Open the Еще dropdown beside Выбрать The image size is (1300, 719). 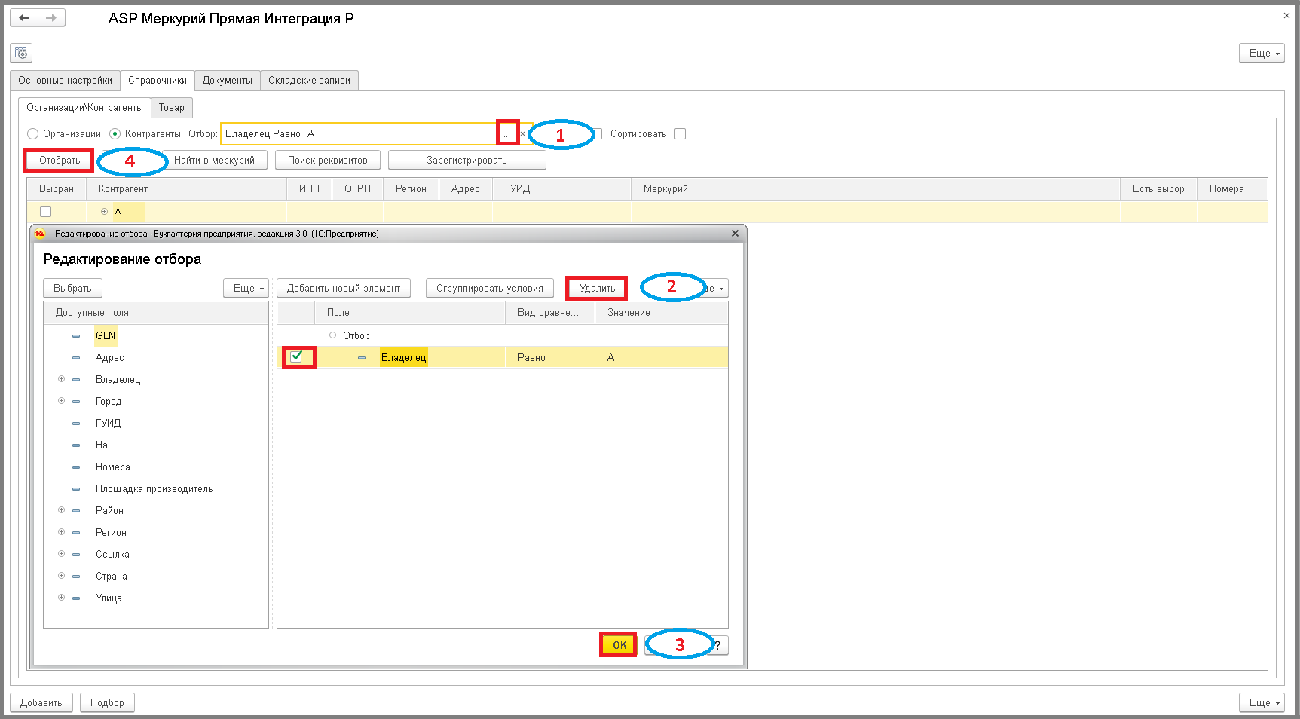(x=246, y=288)
